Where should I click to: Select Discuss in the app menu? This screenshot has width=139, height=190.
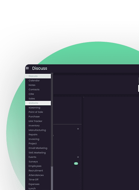[x=38, y=76]
